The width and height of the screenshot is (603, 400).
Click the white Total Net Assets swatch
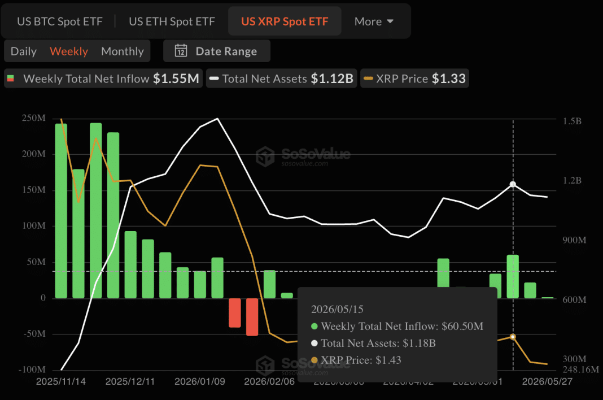214,79
